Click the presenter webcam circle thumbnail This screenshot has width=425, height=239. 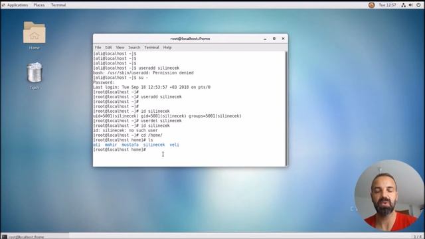[x=390, y=196]
